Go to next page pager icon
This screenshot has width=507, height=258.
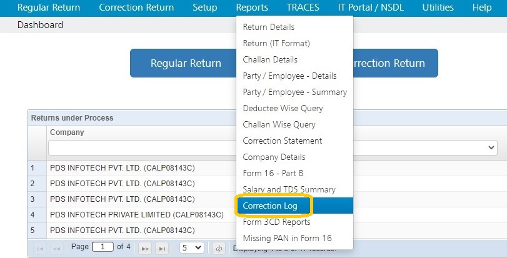(145, 248)
